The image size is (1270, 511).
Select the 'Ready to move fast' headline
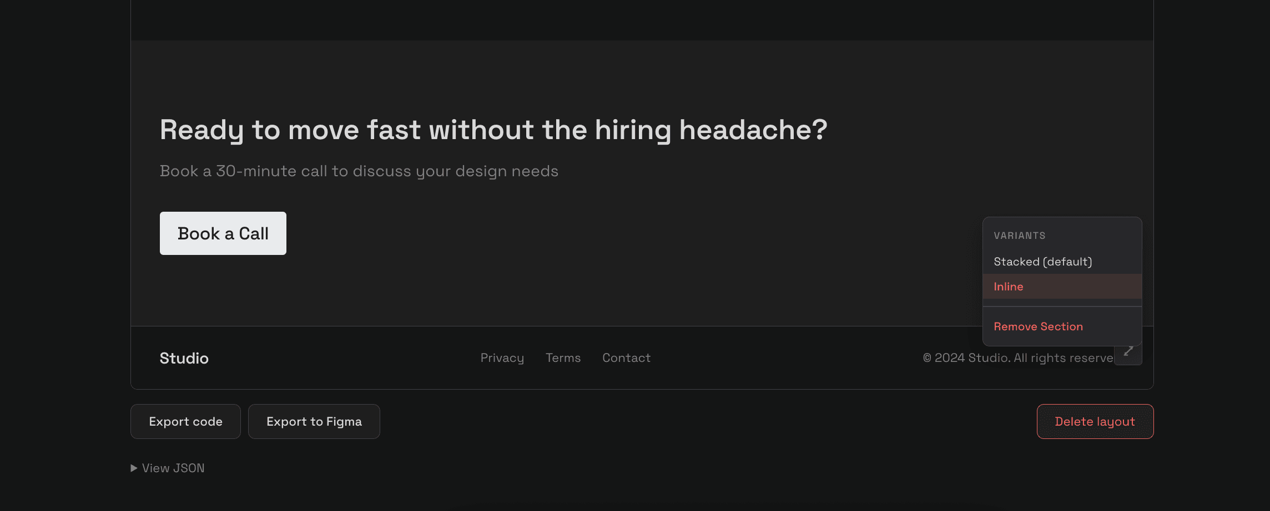[493, 130]
